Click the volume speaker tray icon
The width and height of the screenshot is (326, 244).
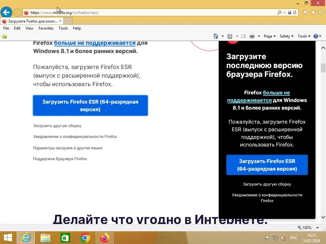tap(283, 238)
